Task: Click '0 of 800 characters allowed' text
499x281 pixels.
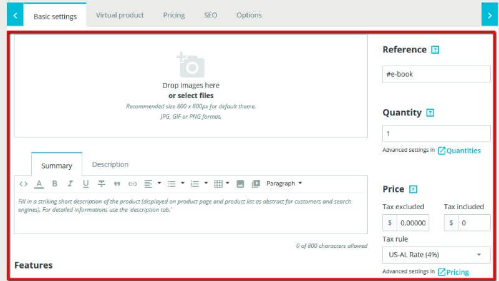Action: pyautogui.click(x=332, y=245)
